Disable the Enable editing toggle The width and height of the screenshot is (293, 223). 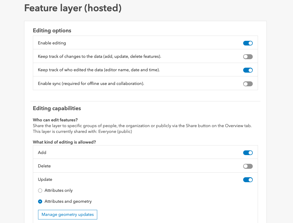248,43
